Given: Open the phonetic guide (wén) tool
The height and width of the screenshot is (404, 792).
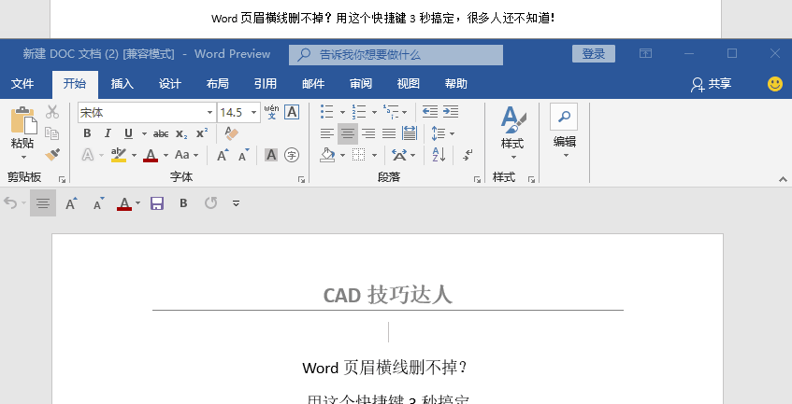Looking at the screenshot, I should click(271, 112).
